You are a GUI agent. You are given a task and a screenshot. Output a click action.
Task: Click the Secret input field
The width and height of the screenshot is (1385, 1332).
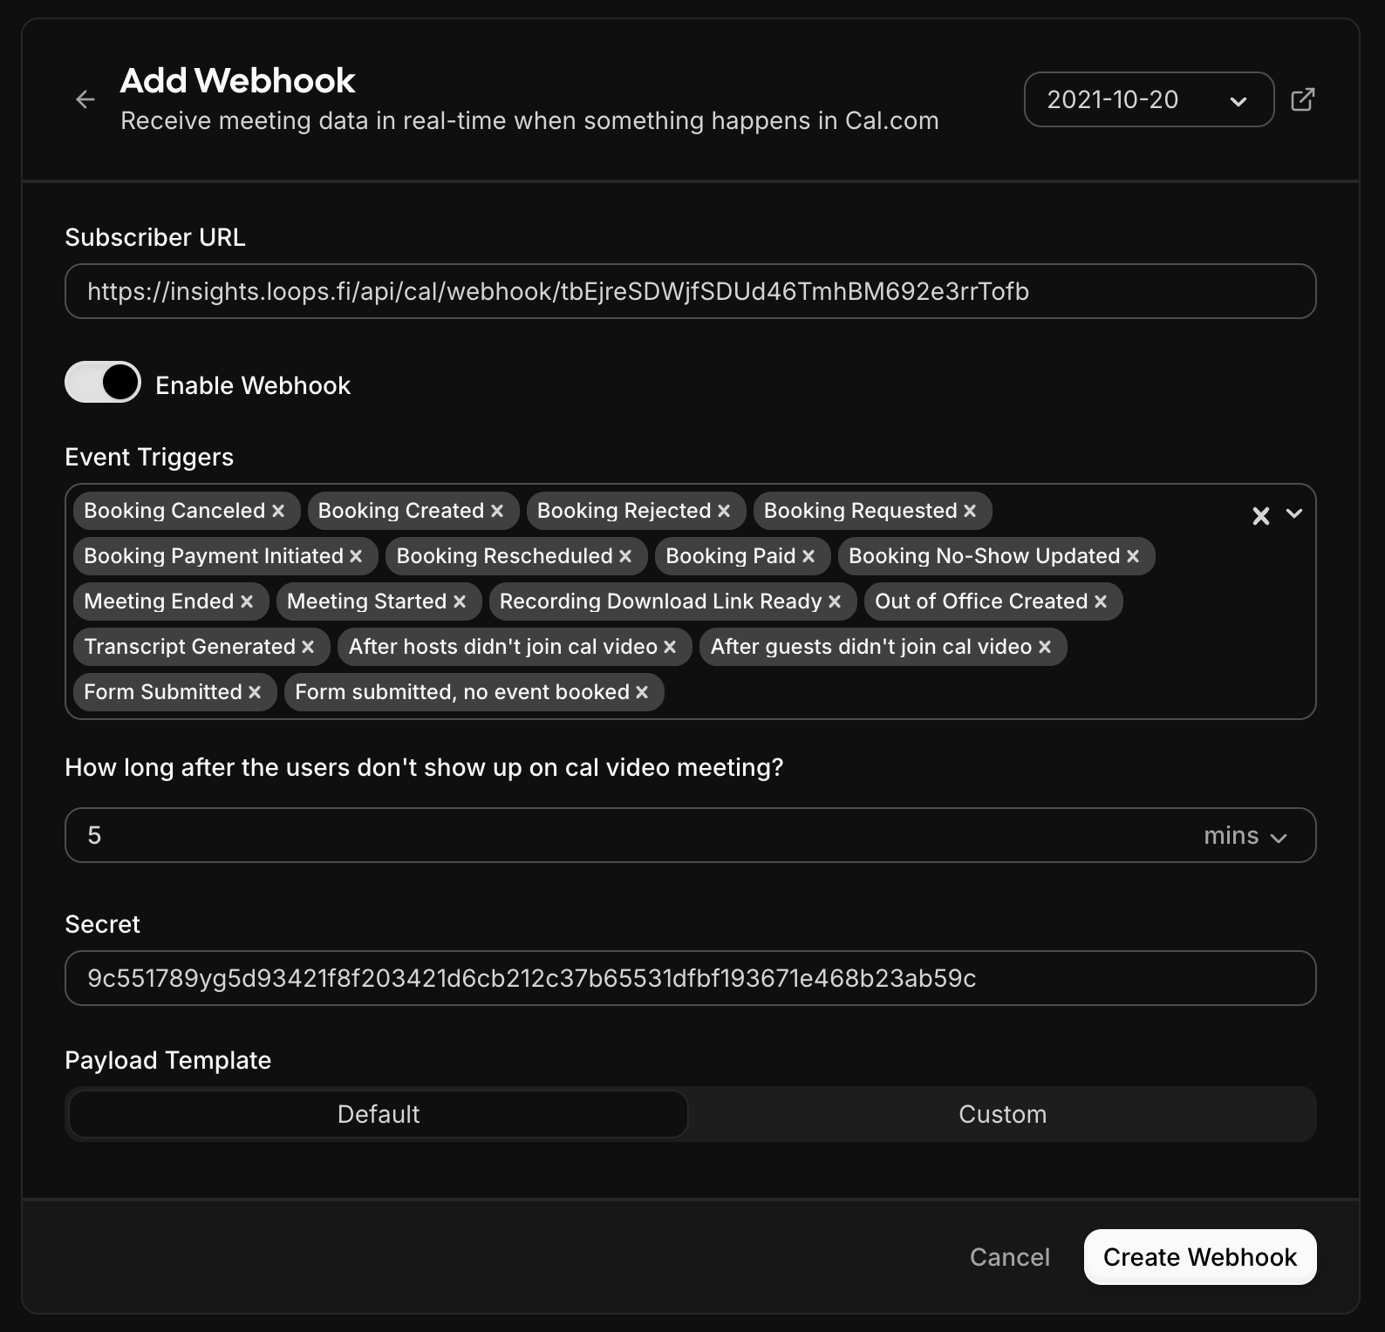click(x=690, y=978)
